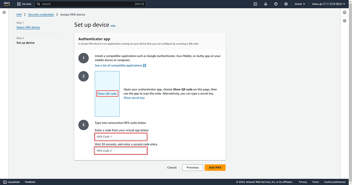Open the info panel icon on right

tap(345, 12)
